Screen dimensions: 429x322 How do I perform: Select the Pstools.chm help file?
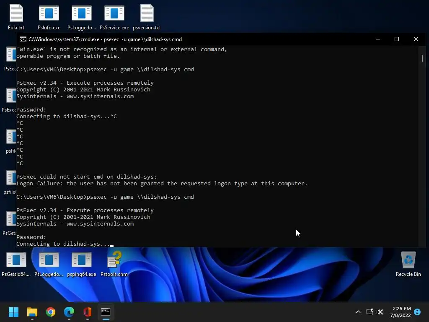[x=114, y=264]
